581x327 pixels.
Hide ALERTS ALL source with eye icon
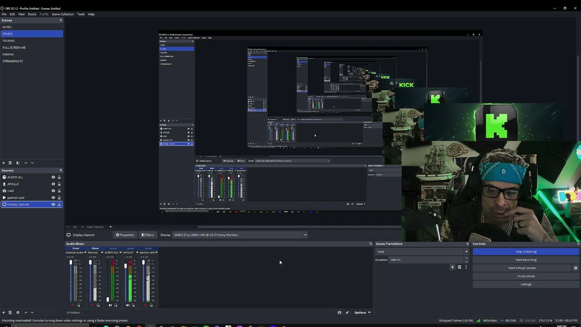[x=53, y=177]
